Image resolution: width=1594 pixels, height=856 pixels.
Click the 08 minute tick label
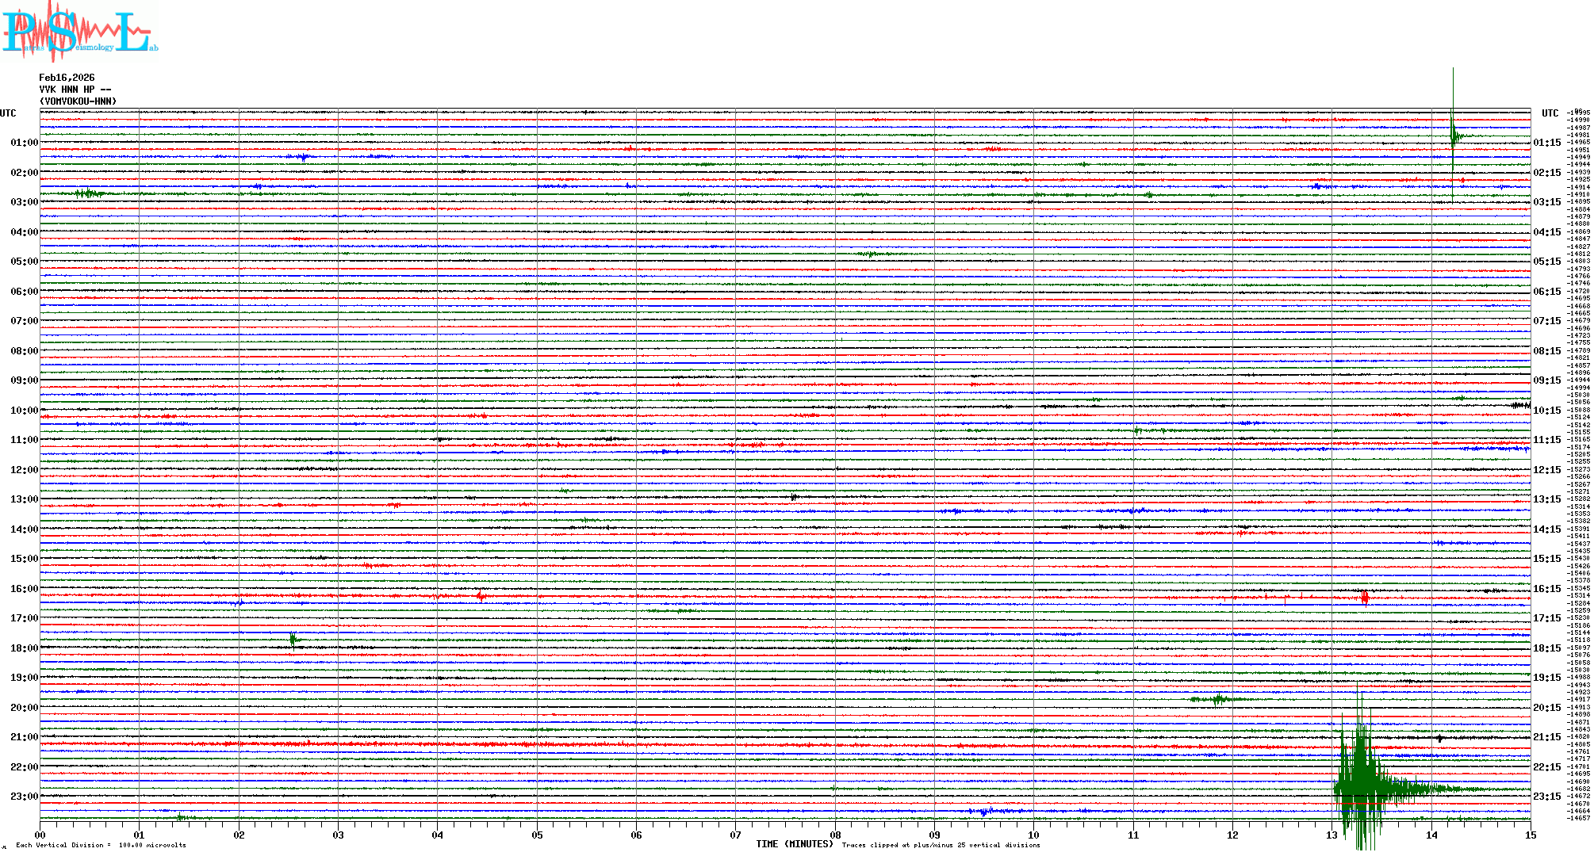point(835,835)
